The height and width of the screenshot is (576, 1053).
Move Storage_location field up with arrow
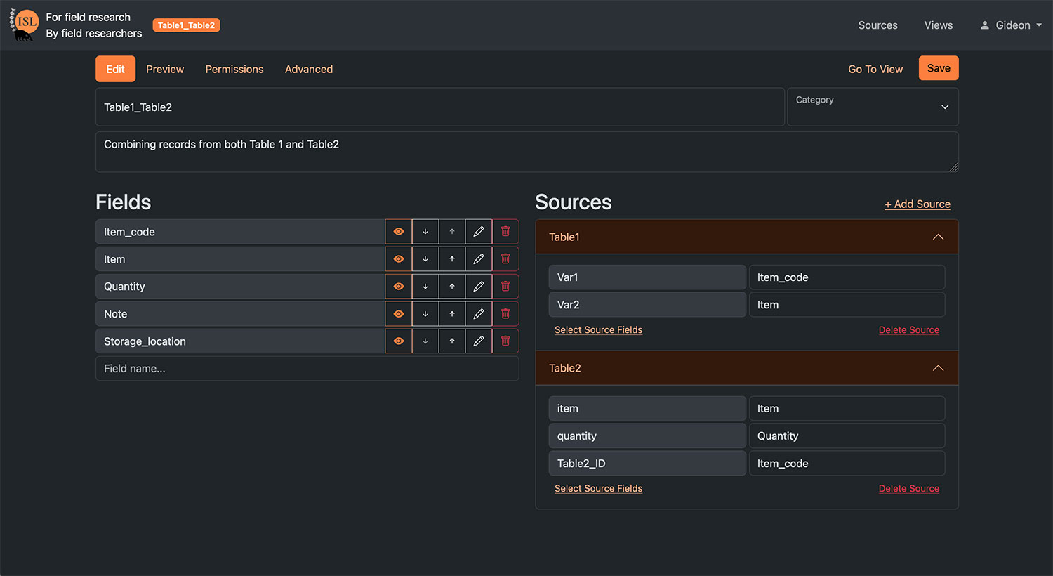point(452,341)
